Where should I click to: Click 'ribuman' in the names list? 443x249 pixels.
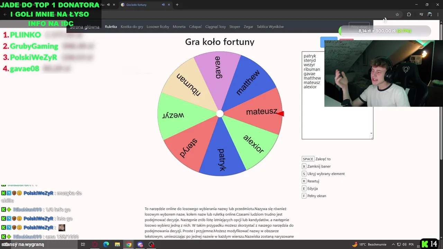312,69
